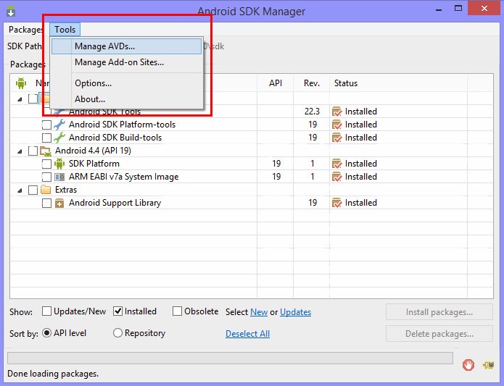Check the SDK Platform checkbox
Screen dimensions: 504x386
[x=46, y=164]
